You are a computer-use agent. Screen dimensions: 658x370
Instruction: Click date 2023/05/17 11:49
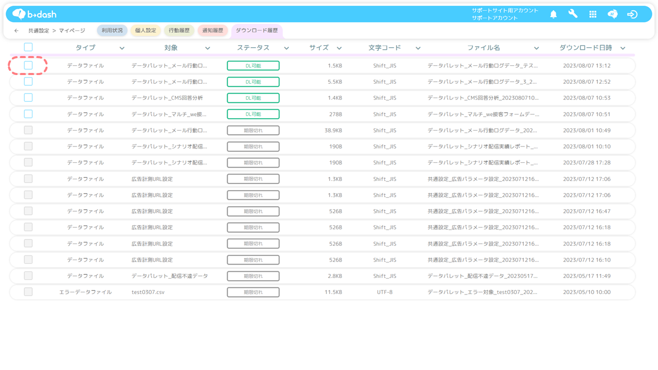587,276
